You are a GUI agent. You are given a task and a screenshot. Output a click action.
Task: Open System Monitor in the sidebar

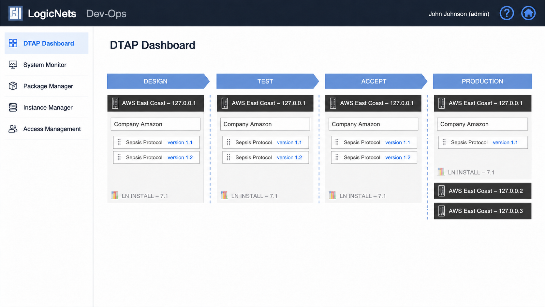click(46, 65)
